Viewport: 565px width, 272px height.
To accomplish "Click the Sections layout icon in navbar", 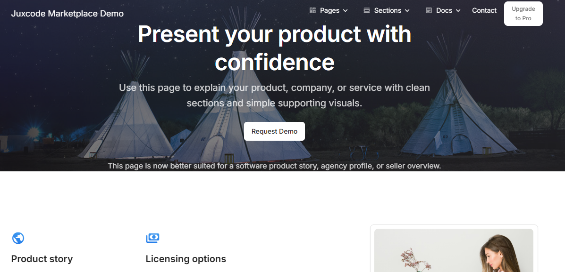I will coord(367,10).
